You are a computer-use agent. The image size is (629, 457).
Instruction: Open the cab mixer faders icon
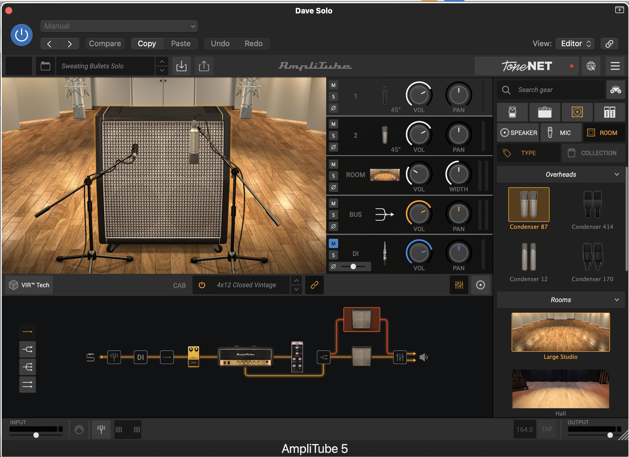click(459, 285)
